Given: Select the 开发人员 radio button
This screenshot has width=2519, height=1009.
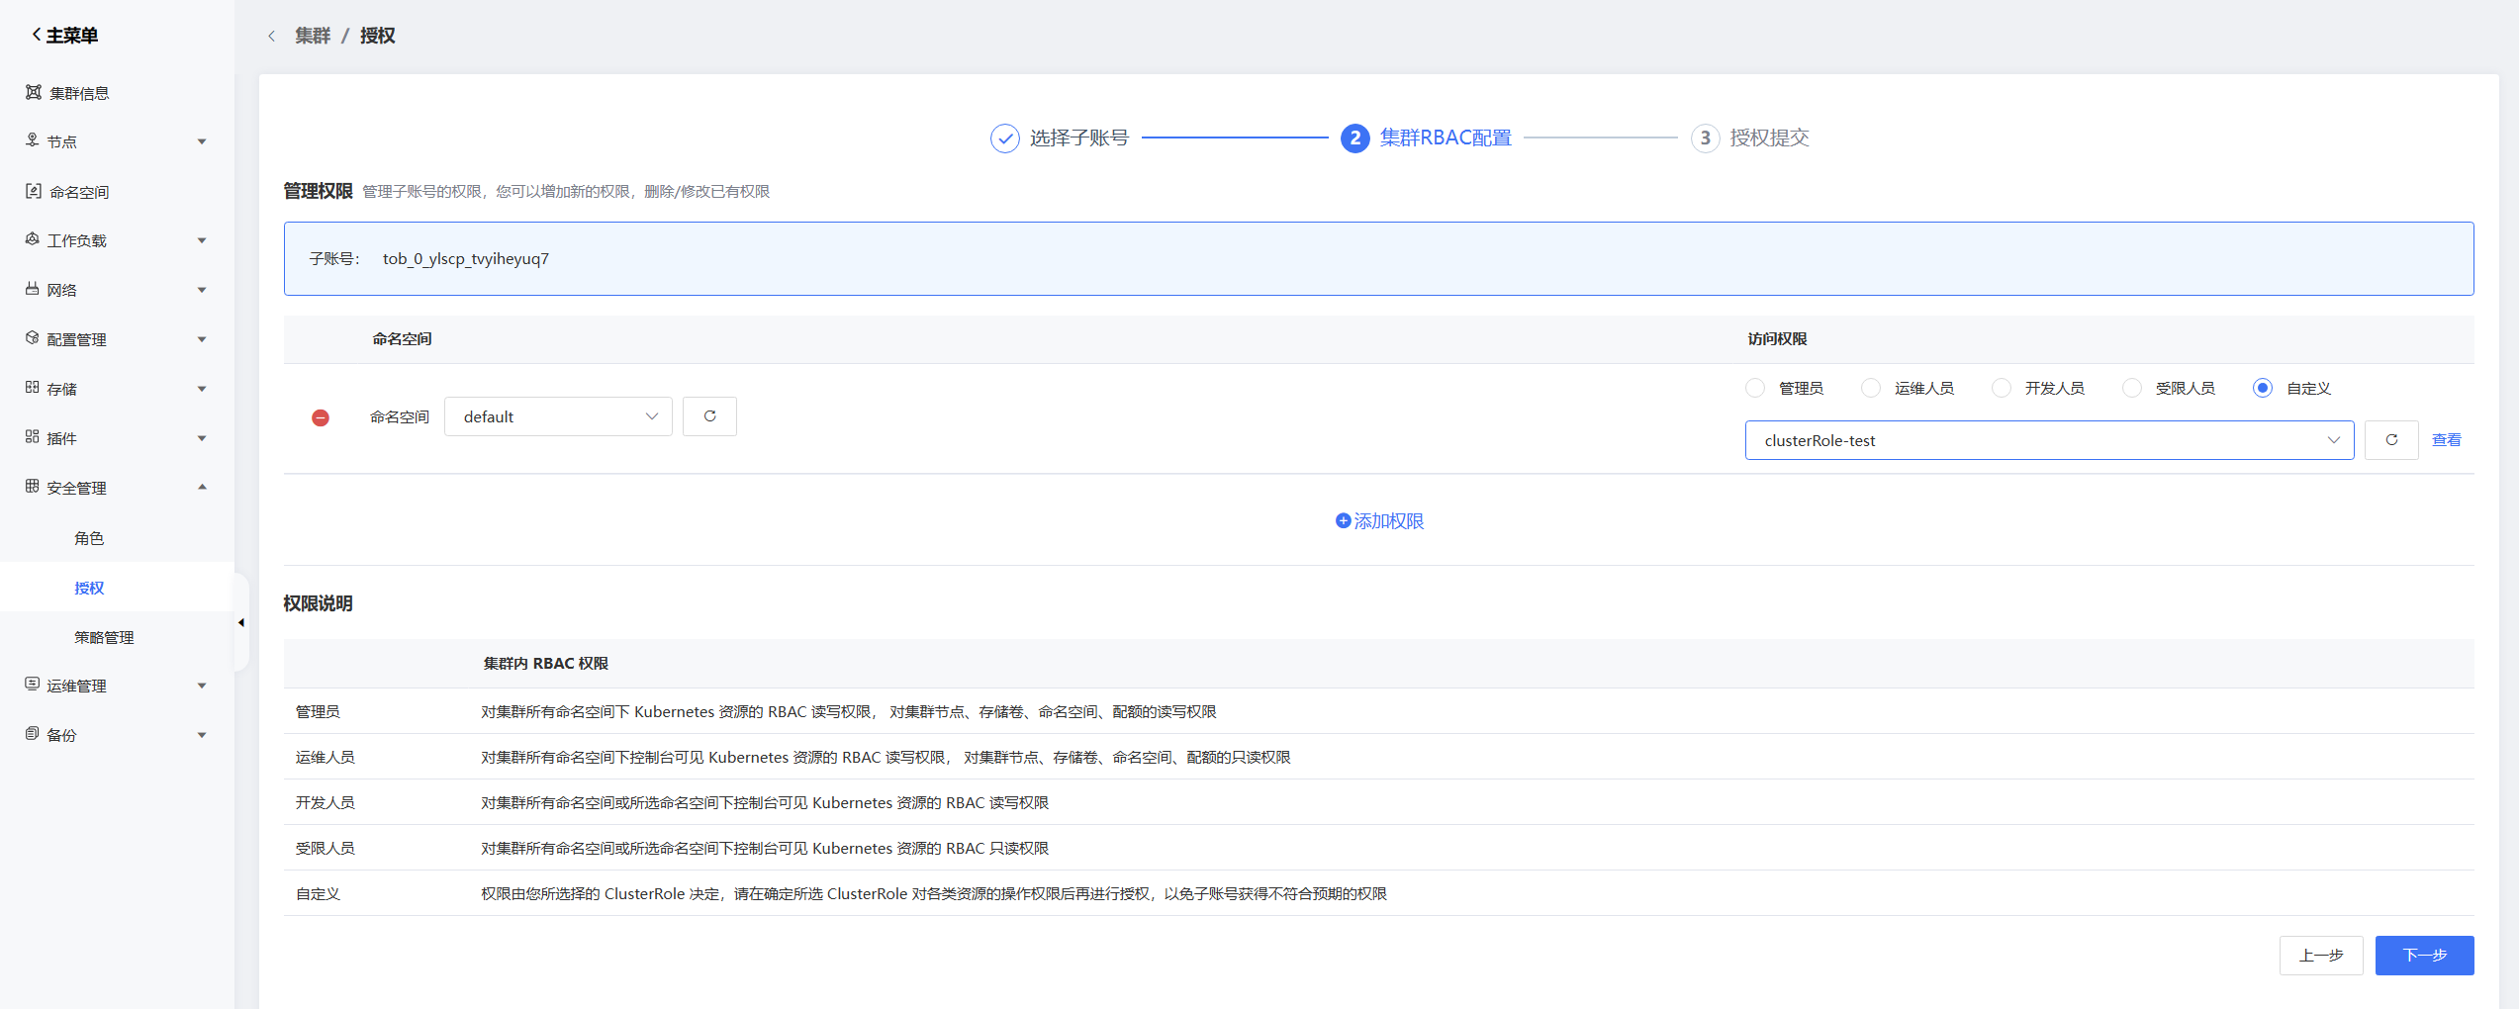Looking at the screenshot, I should click(x=2002, y=388).
